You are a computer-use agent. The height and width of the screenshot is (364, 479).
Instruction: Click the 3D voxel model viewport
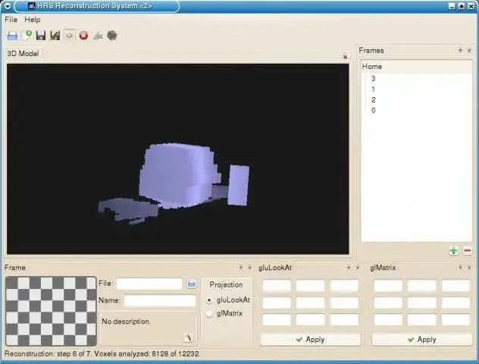(x=178, y=159)
